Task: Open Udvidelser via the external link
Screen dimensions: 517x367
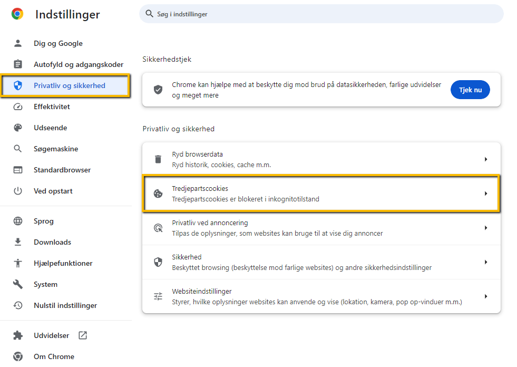Action: pyautogui.click(x=82, y=335)
